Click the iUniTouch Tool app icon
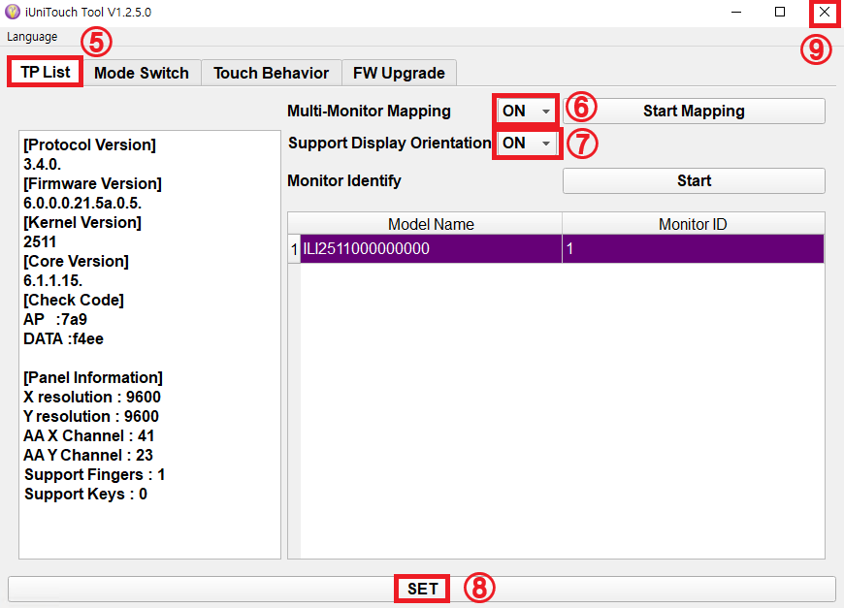Viewport: 844px width, 608px height. [x=12, y=13]
